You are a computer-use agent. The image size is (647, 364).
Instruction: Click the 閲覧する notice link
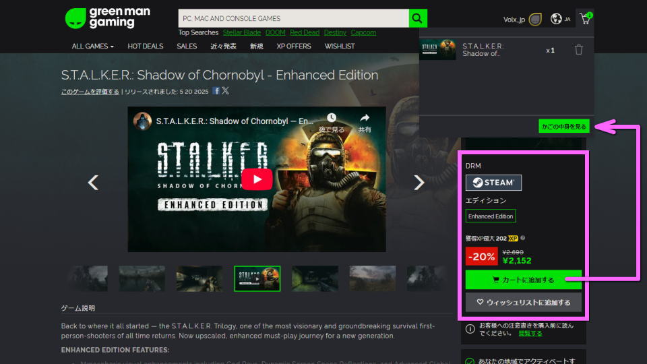tap(530, 334)
